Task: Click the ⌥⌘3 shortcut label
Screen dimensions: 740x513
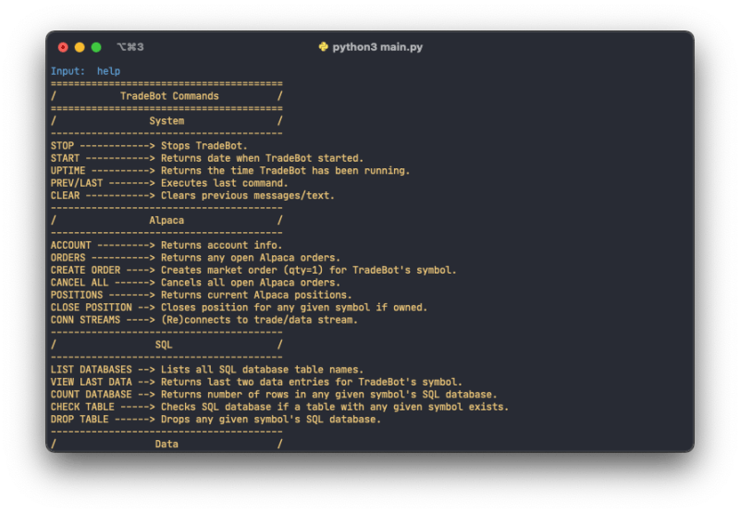Action: (x=130, y=47)
